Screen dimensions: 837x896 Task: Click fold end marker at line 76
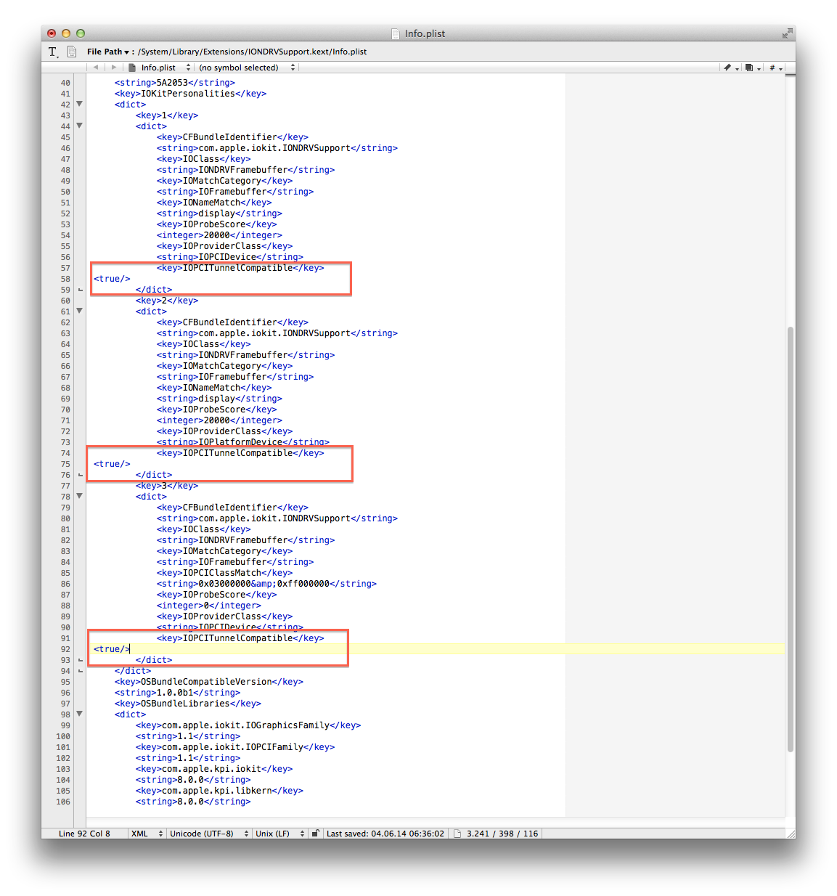pos(81,476)
